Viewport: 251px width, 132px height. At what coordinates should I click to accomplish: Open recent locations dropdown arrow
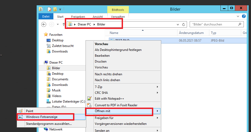tap(58, 24)
